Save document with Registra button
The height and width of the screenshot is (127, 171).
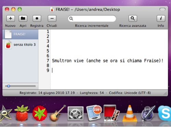point(37,19)
